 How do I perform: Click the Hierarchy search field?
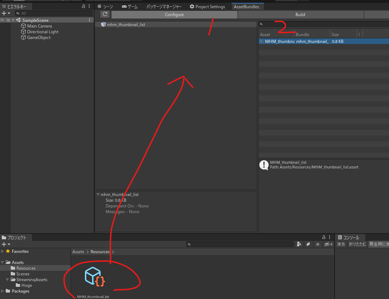[54, 13]
